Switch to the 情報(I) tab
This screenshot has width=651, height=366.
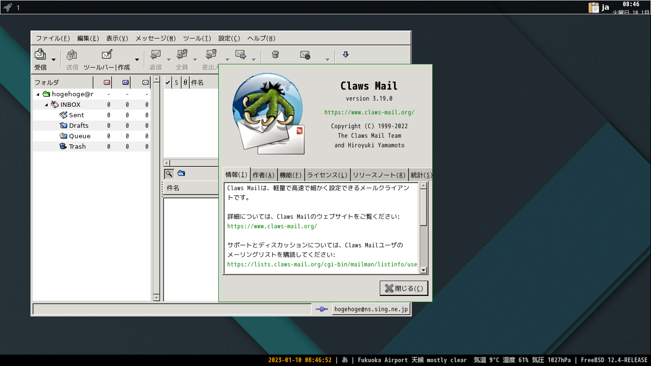(236, 175)
